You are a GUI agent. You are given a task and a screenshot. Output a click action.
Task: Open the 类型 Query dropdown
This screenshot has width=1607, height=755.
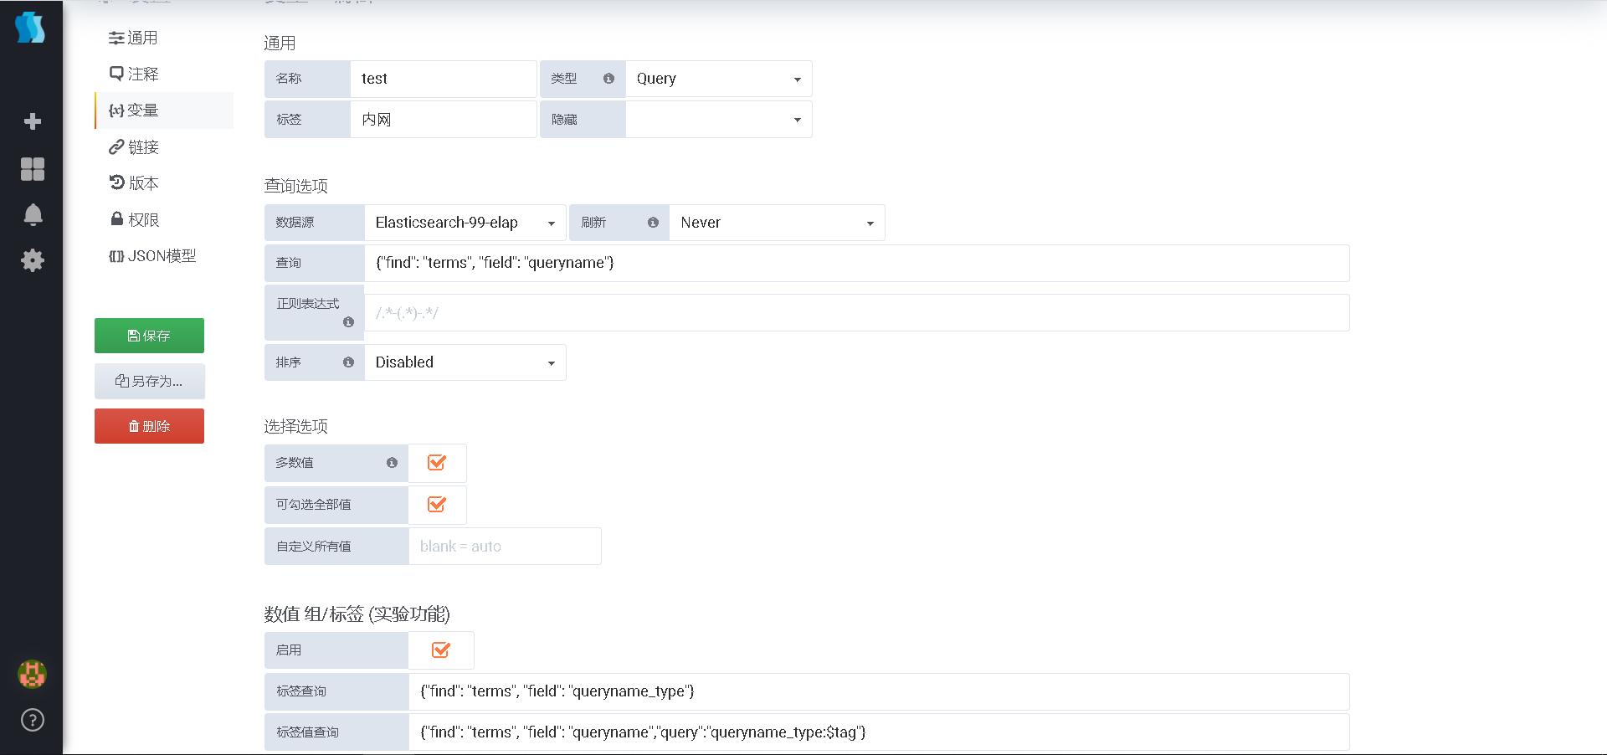coord(718,79)
